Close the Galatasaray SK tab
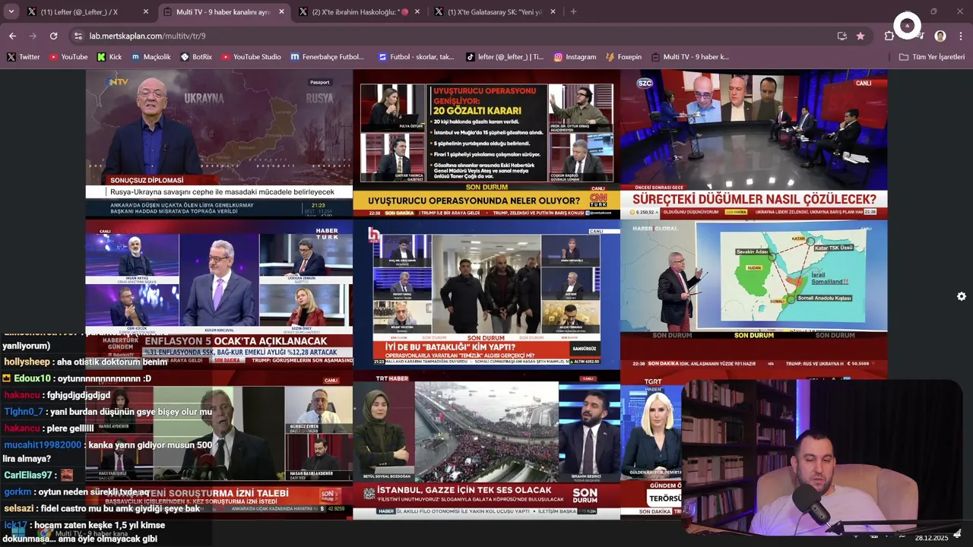This screenshot has height=547, width=973. [x=553, y=12]
